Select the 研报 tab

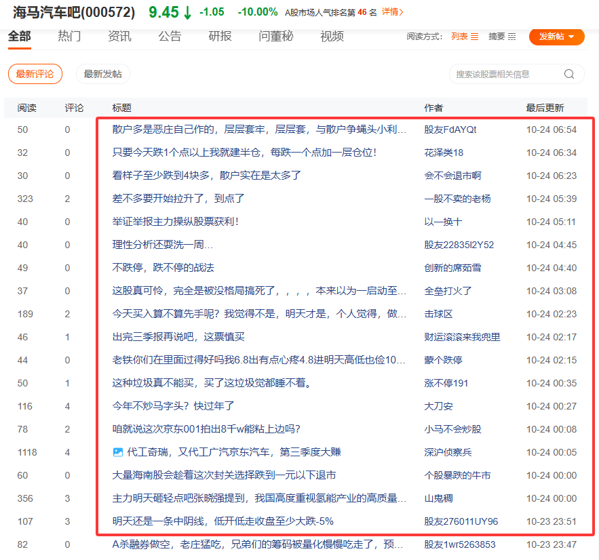(x=220, y=37)
